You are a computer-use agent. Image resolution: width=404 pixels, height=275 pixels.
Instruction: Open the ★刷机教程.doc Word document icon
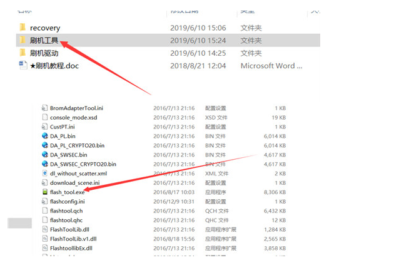coord(23,65)
